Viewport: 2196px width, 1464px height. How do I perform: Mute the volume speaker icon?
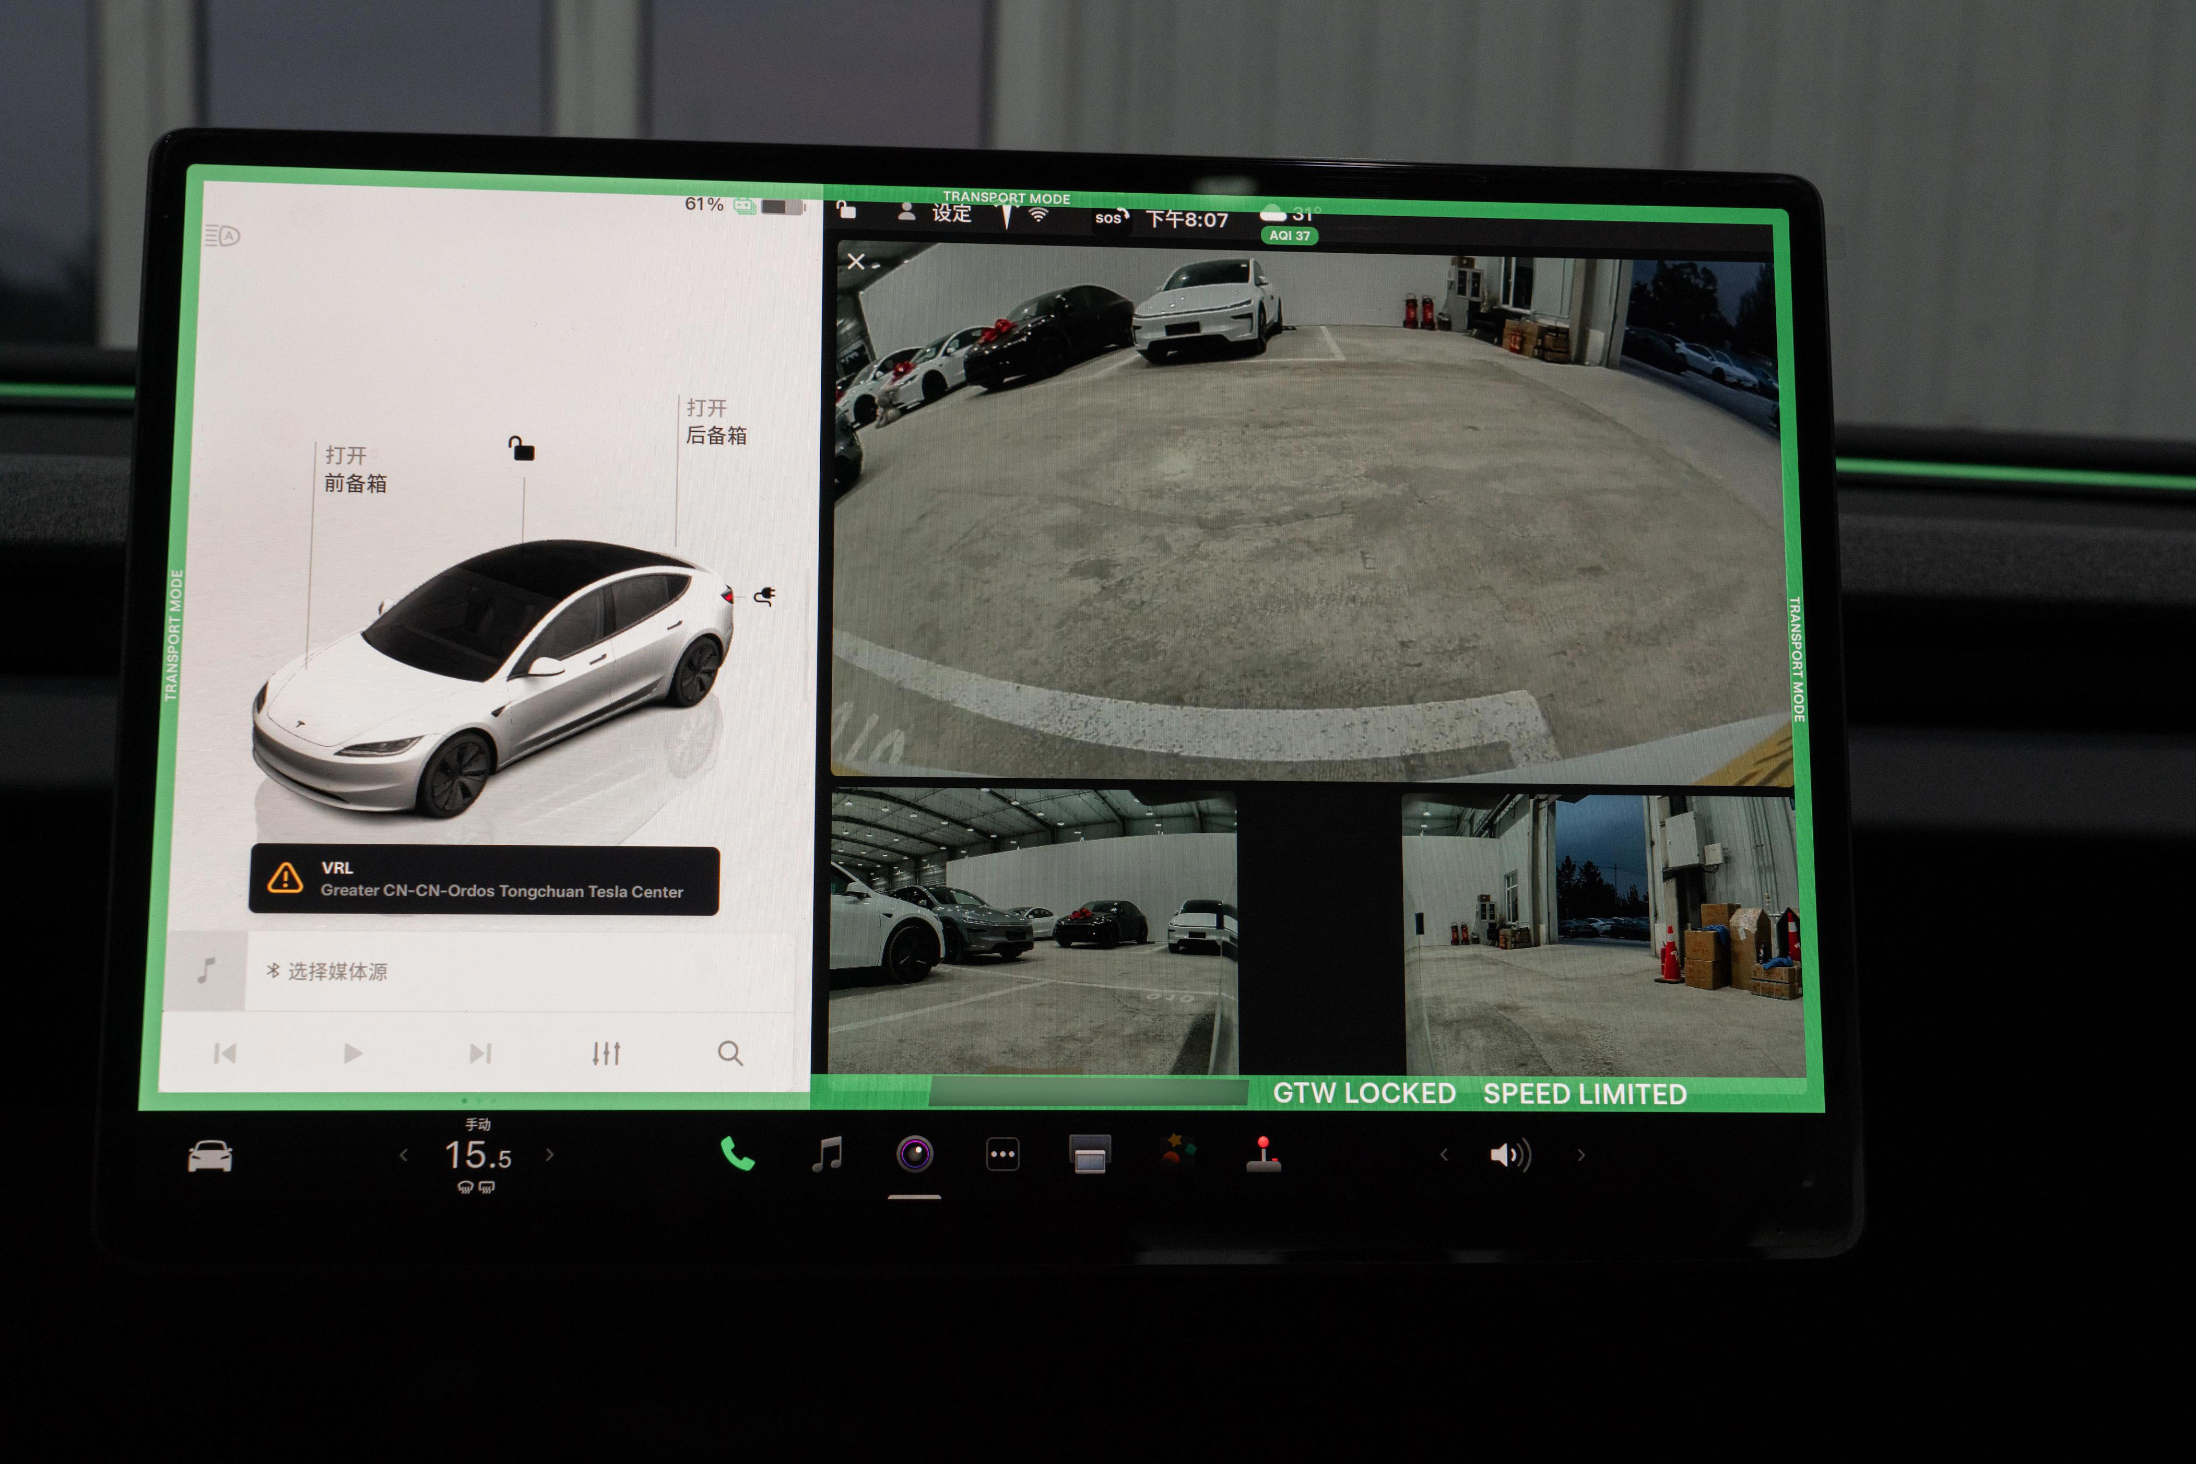pyautogui.click(x=1510, y=1155)
